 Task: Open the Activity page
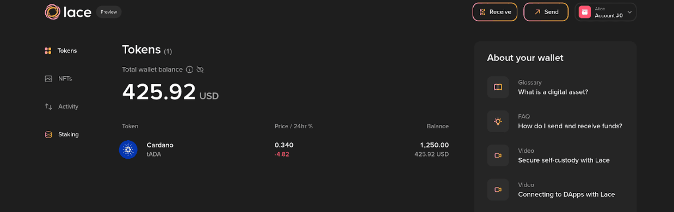pos(61,107)
